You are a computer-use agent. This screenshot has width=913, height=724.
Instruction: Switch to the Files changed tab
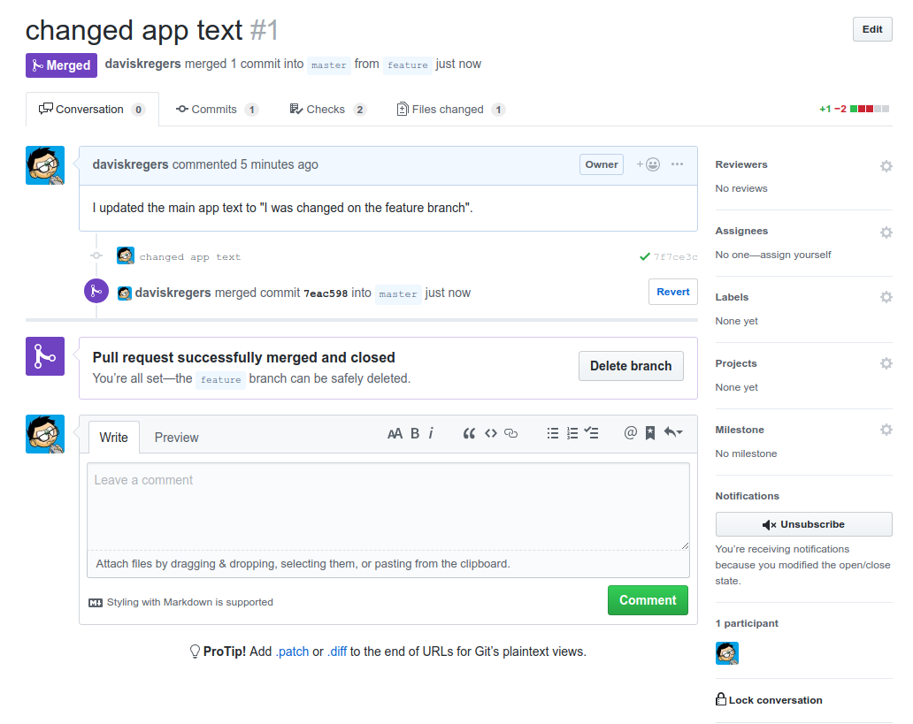click(x=450, y=110)
